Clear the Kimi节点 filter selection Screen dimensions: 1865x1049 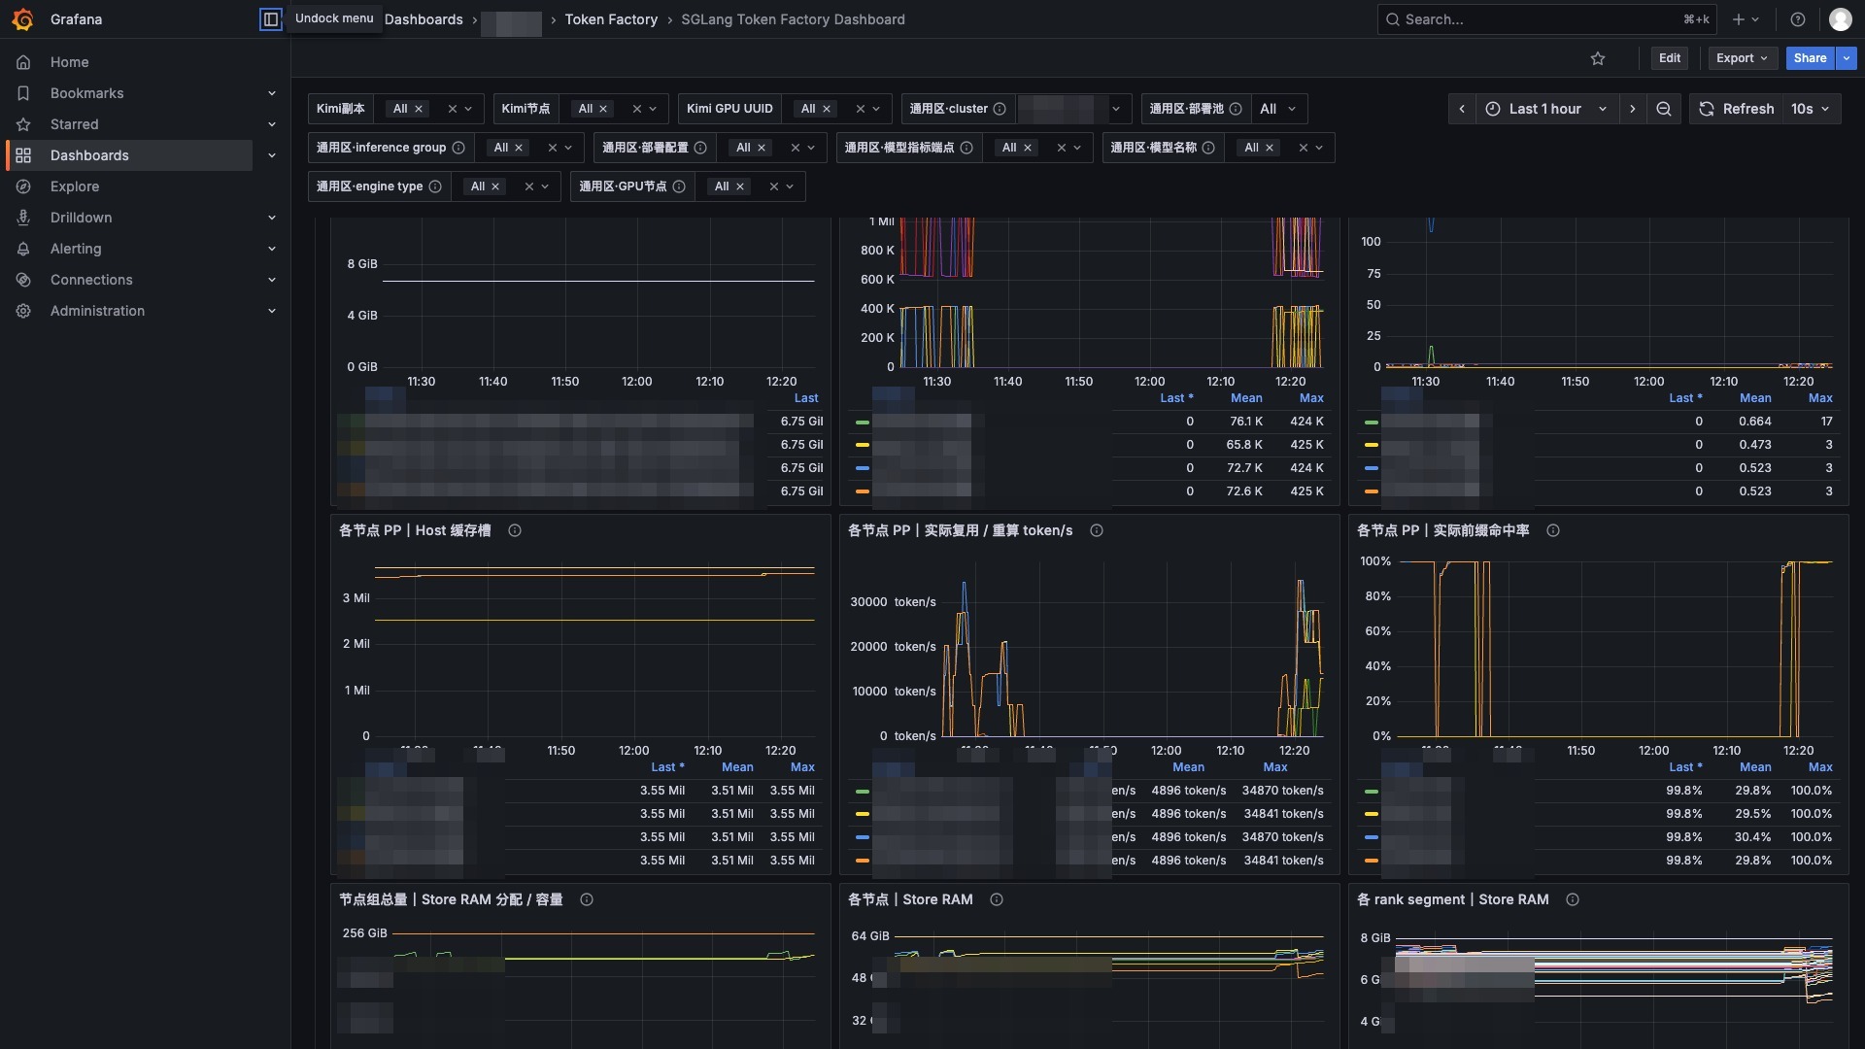[x=637, y=109]
